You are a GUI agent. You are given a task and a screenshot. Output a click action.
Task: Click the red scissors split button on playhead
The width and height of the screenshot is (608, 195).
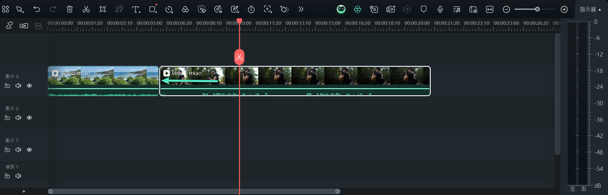click(239, 57)
